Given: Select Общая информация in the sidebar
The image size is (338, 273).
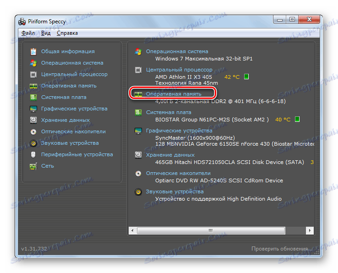Looking at the screenshot, I should (68, 52).
